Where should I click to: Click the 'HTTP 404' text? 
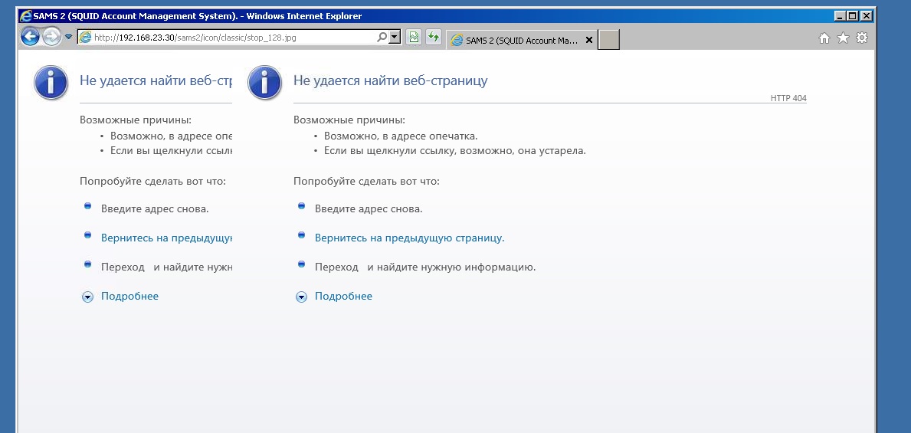(x=788, y=98)
